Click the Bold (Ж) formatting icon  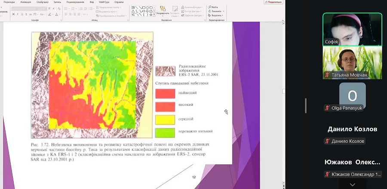coord(14,14)
